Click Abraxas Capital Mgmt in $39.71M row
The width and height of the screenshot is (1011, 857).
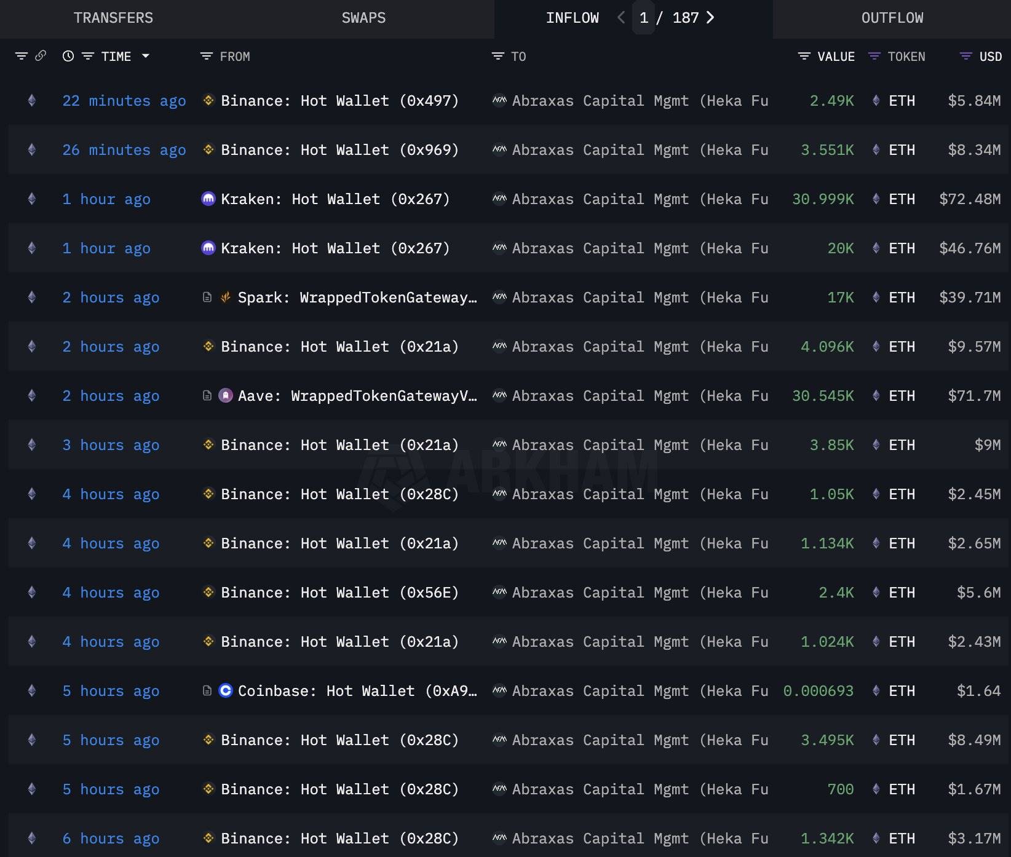640,298
